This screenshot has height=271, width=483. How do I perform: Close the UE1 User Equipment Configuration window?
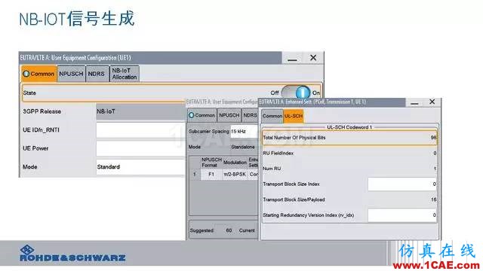(313, 58)
